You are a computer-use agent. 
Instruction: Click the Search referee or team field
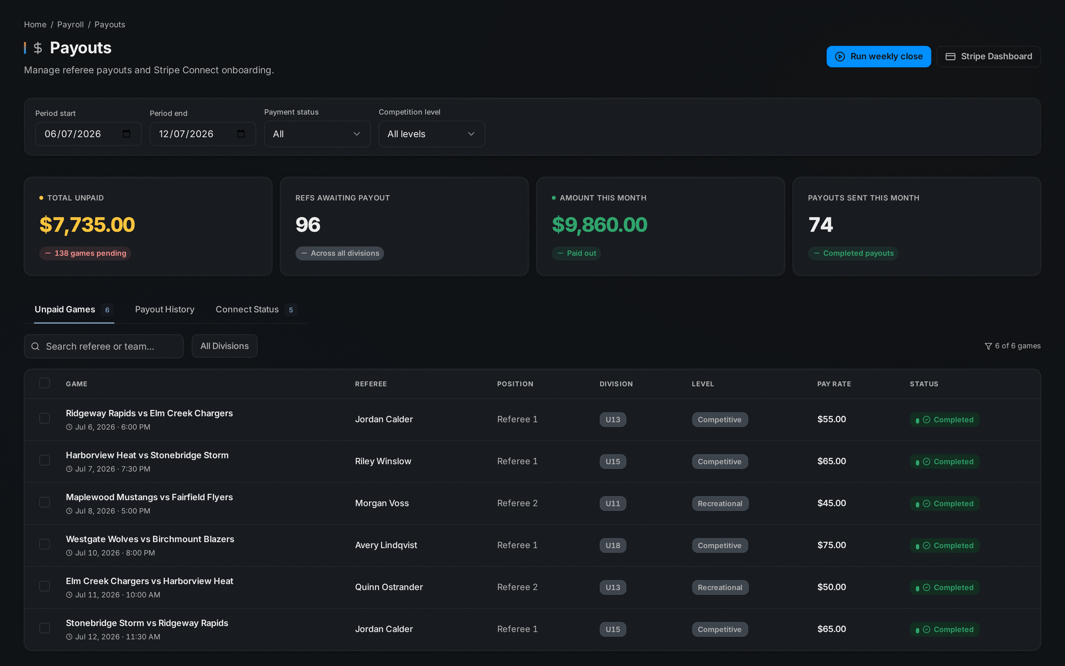(x=104, y=346)
